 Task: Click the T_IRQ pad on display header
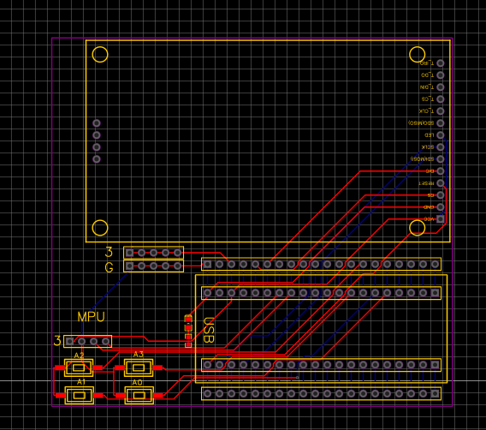(x=440, y=63)
